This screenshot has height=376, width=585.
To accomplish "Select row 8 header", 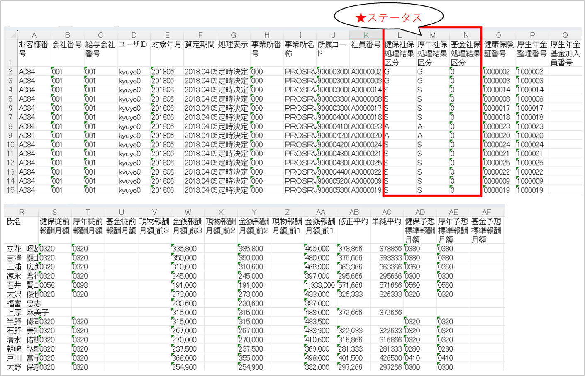I will (x=11, y=126).
